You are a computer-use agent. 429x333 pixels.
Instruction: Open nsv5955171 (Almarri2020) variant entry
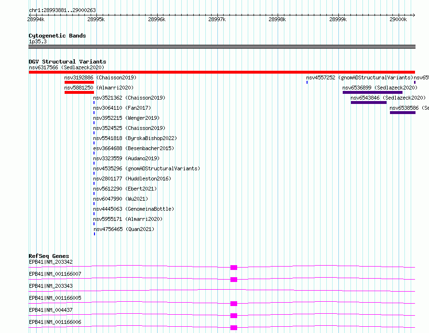click(x=128, y=219)
